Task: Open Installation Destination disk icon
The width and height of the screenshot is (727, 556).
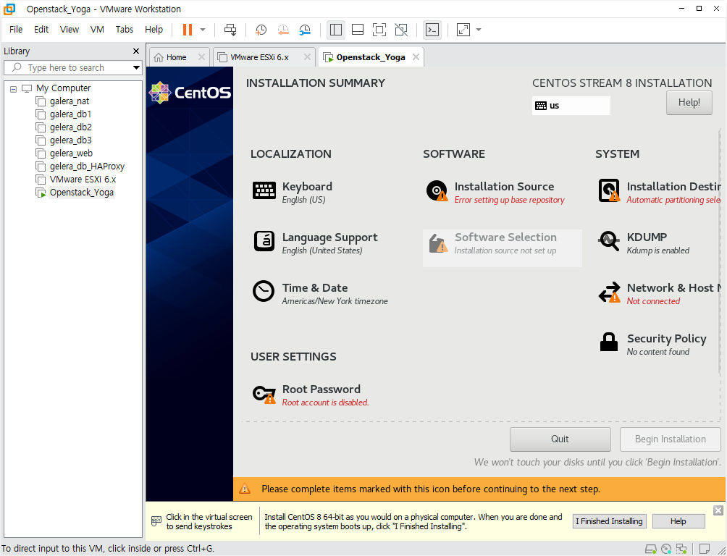Action: (x=609, y=190)
